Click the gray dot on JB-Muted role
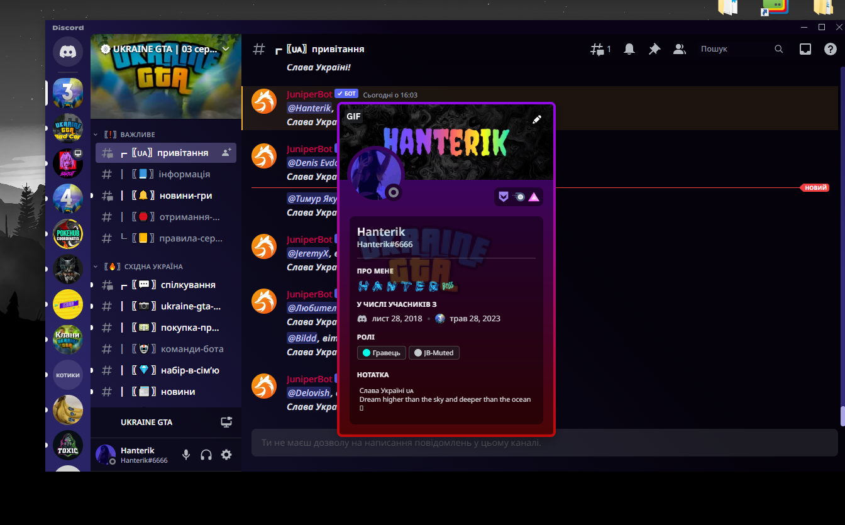The width and height of the screenshot is (845, 525). 418,353
